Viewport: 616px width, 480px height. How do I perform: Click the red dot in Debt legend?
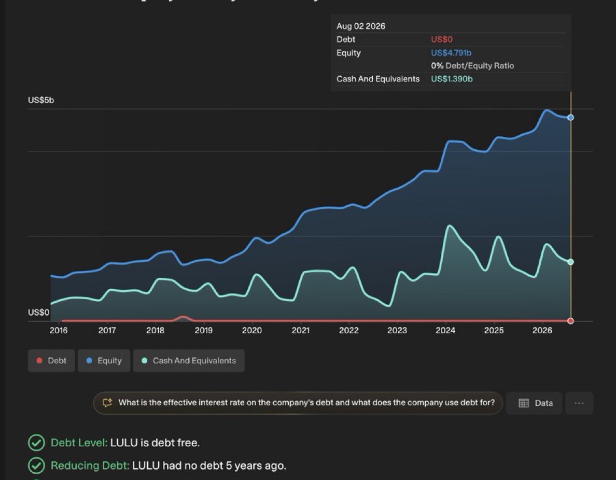click(x=39, y=361)
